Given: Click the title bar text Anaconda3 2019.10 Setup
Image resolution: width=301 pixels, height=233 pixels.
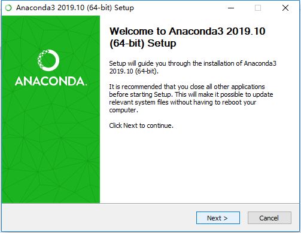Looking at the screenshot, I should pyautogui.click(x=75, y=8).
